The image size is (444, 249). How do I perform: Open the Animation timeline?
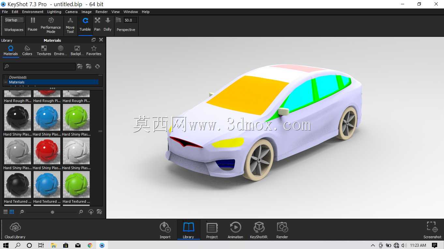pyautogui.click(x=235, y=230)
